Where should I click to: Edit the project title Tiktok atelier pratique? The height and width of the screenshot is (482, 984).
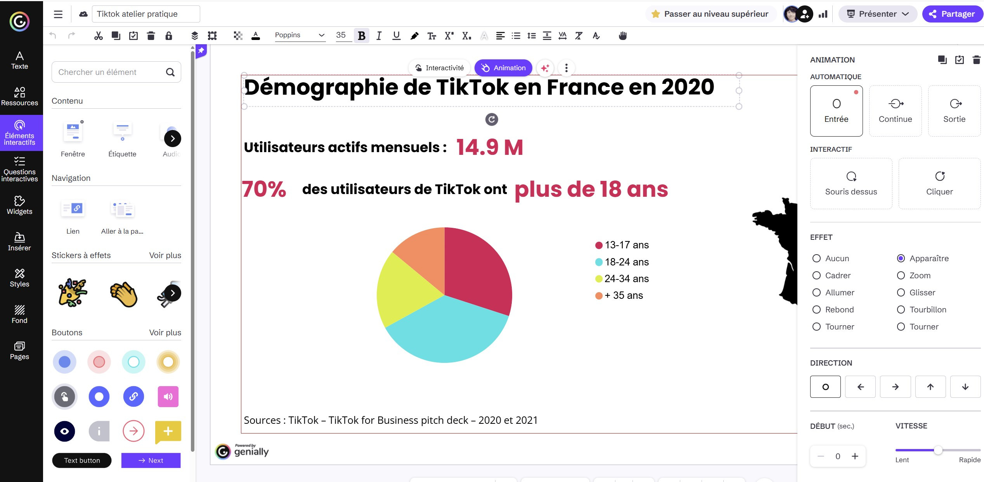(x=146, y=14)
